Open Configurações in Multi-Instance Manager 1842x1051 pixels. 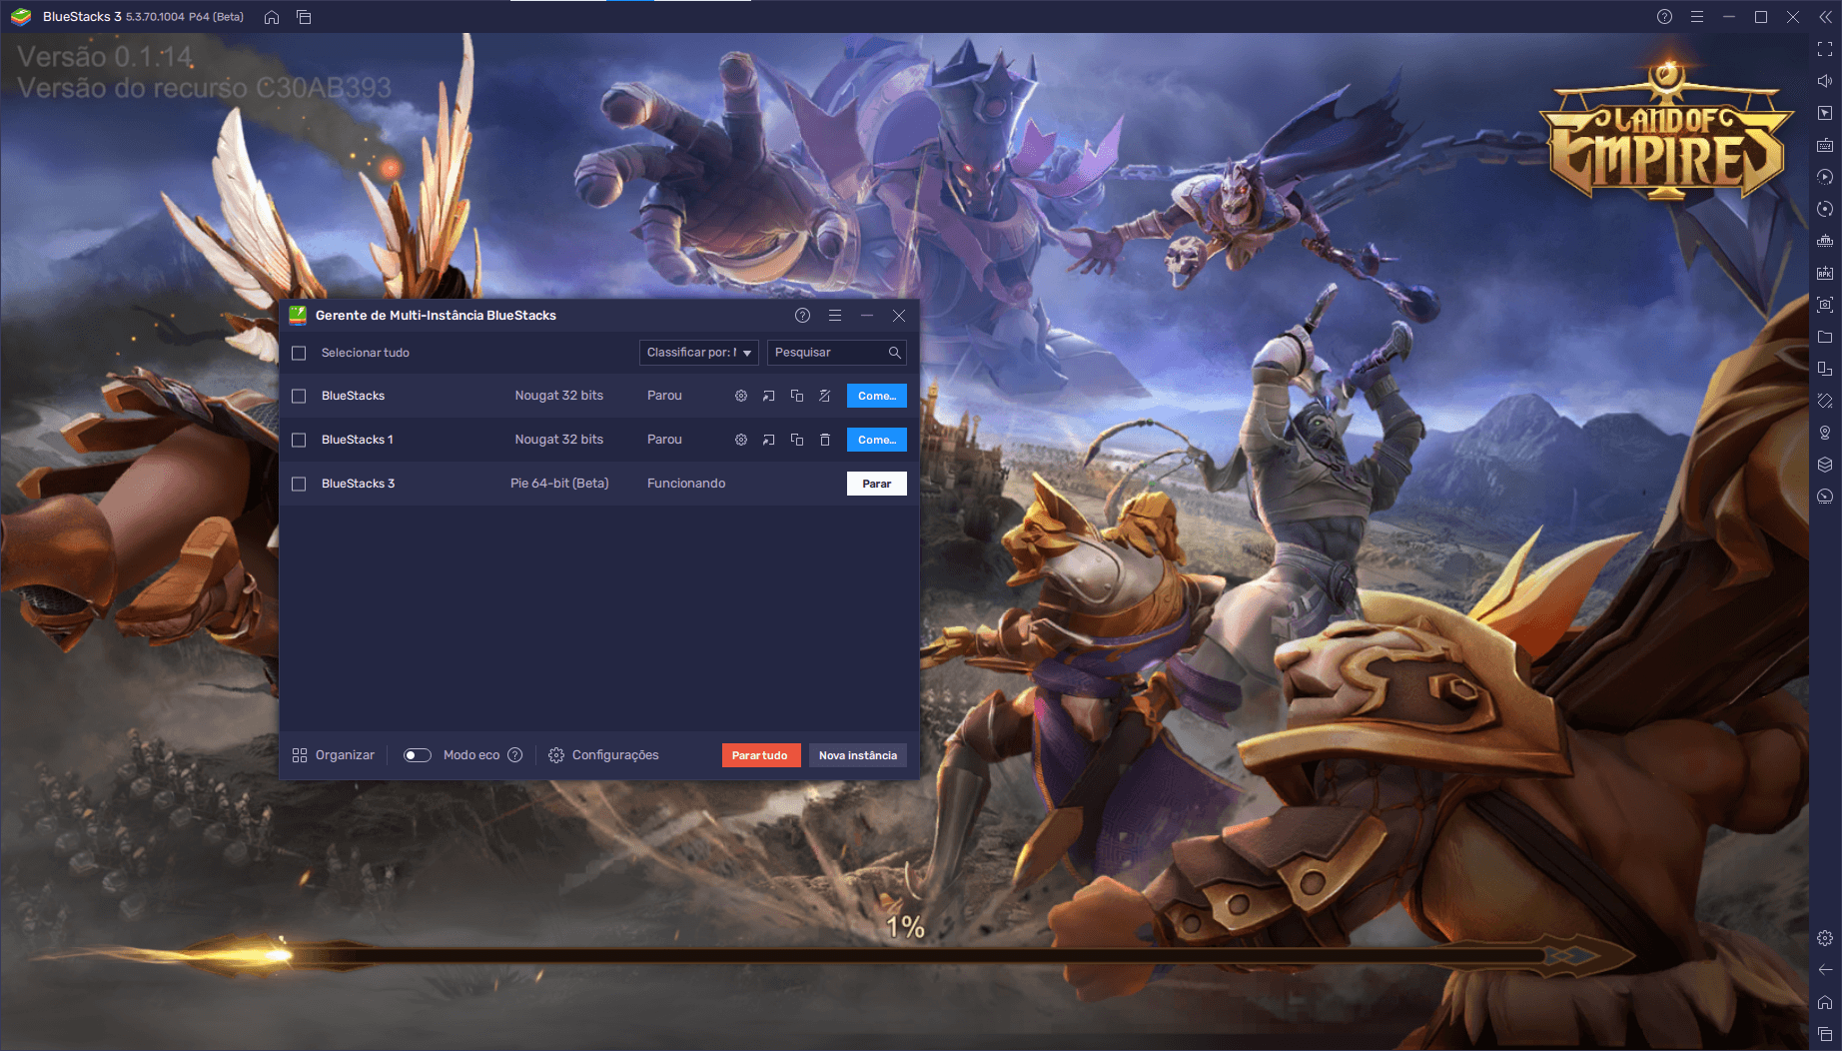(604, 755)
